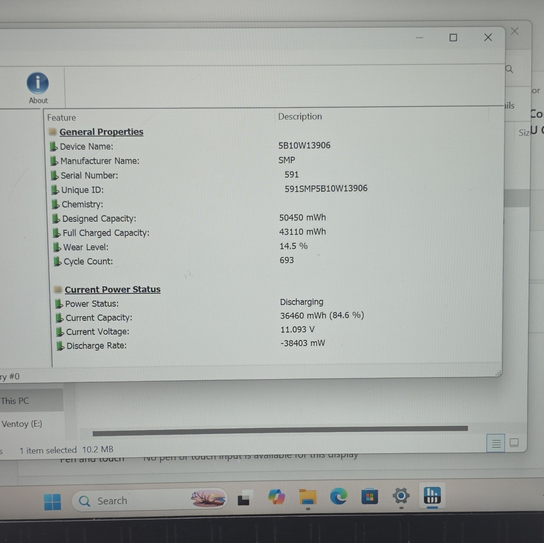544x543 pixels.
Task: Close the battery info window
Action: point(488,37)
